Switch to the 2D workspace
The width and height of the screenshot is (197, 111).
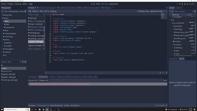93,4
